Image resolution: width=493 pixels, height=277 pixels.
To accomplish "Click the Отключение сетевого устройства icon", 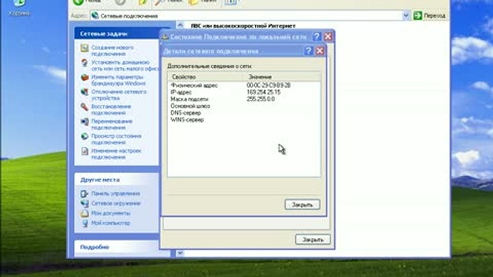I will click(x=84, y=92).
